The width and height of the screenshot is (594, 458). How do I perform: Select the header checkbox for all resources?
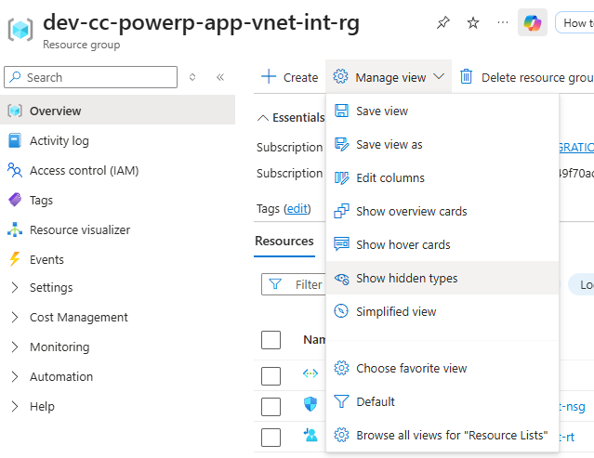point(271,340)
